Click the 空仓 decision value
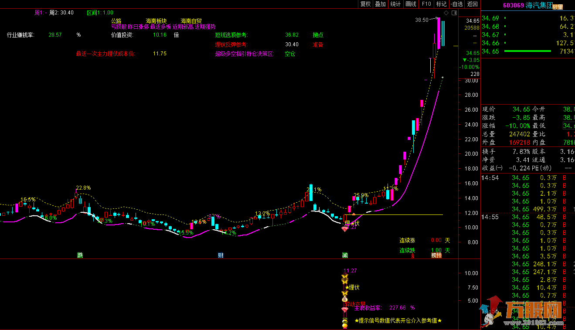 click(x=290, y=54)
